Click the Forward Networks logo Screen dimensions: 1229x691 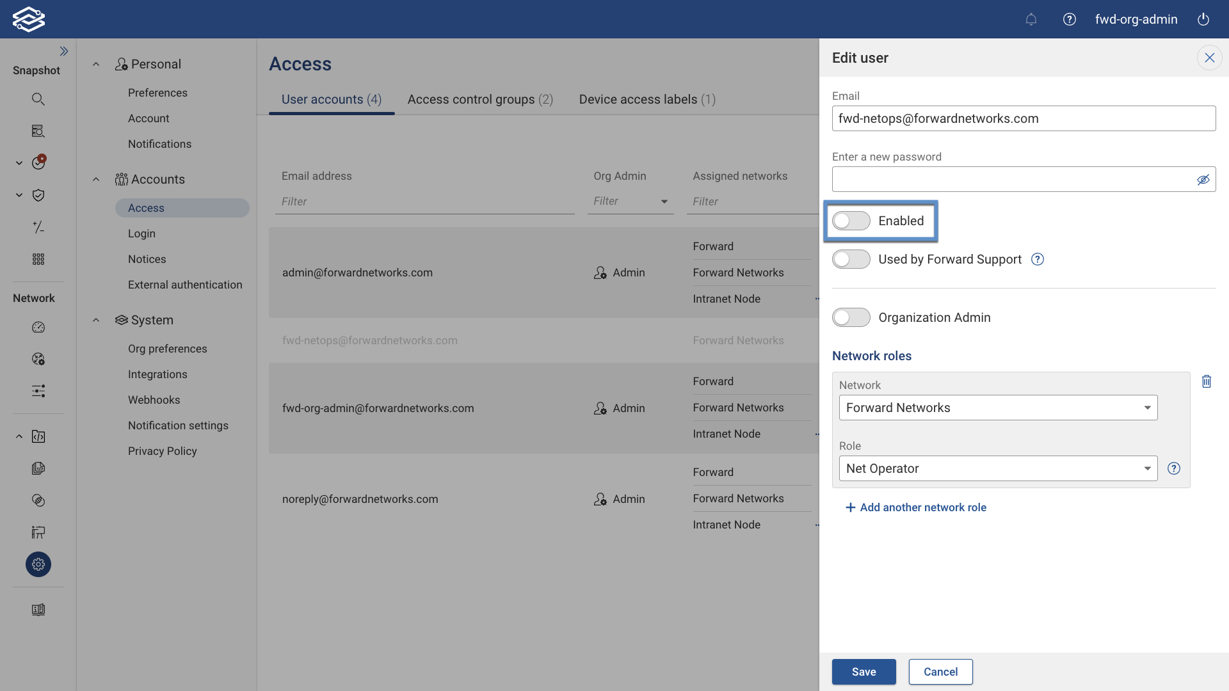(29, 19)
